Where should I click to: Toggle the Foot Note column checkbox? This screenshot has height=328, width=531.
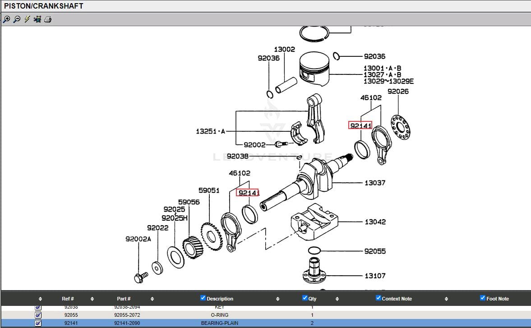(483, 298)
